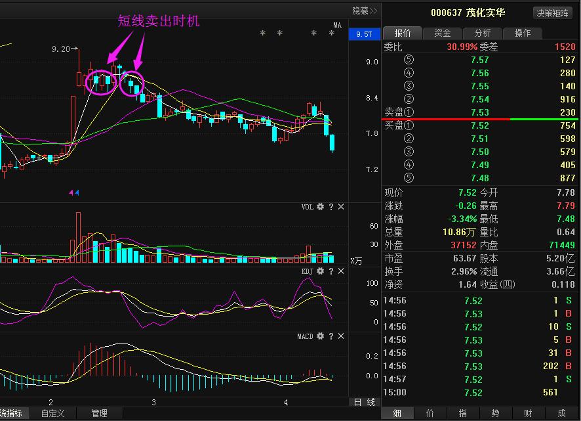The image size is (581, 421).
Task: Click the MA label to change moving averages
Action: pyautogui.click(x=336, y=24)
